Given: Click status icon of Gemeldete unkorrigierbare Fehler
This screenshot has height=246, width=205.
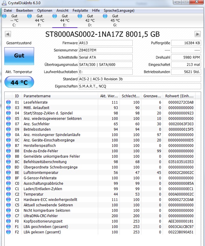Looking at the screenshot, I should click(8, 156).
